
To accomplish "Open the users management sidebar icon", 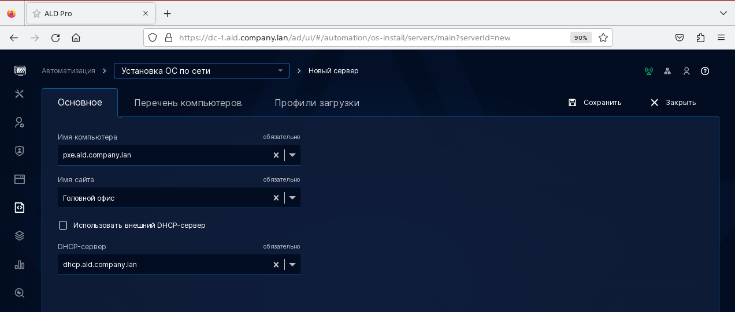I will tap(20, 122).
